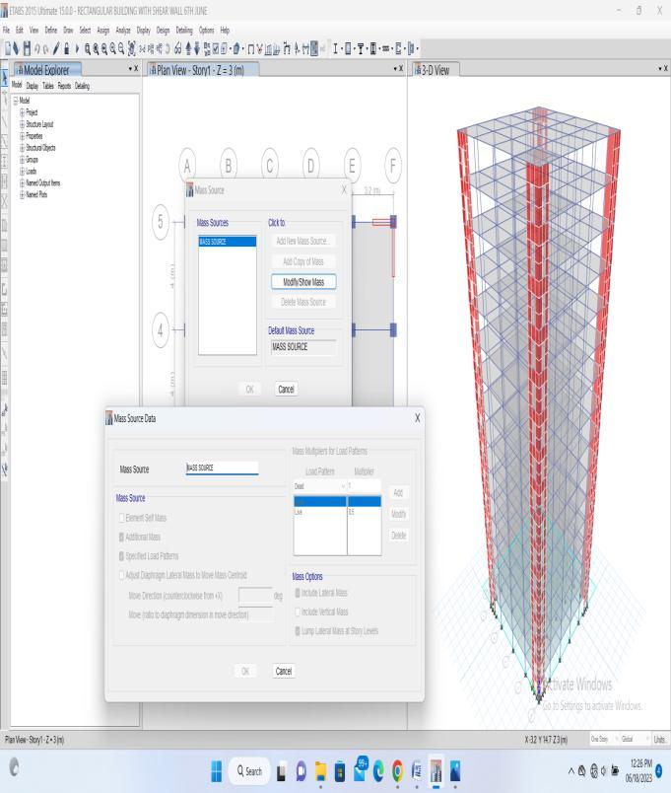Open the Define menu

[51, 31]
